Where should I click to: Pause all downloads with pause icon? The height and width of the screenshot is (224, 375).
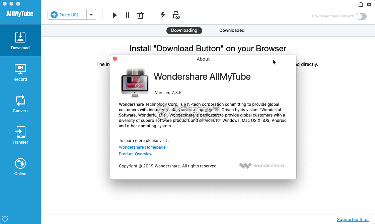coord(128,15)
